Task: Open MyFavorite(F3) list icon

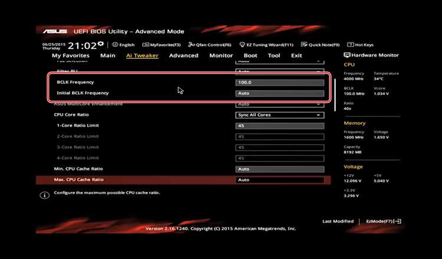Action: pyautogui.click(x=146, y=45)
